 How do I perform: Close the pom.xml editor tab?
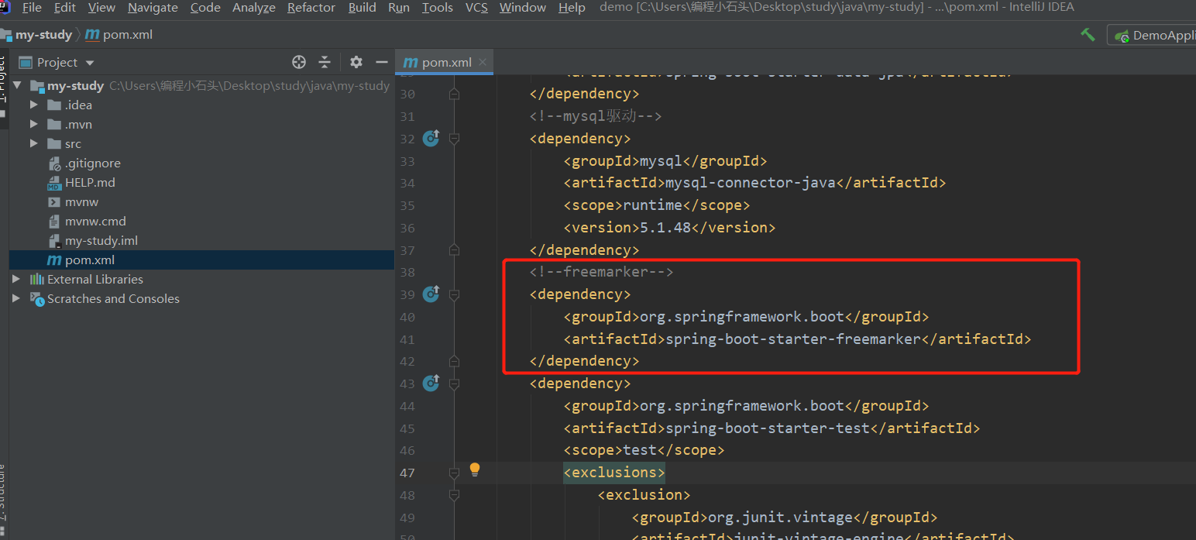pyautogui.click(x=483, y=63)
